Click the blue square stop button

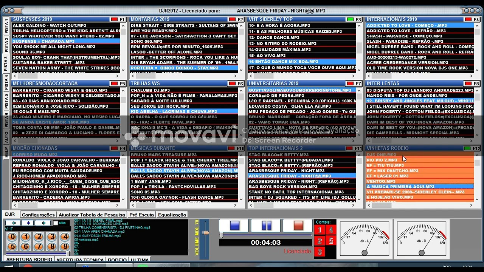(x=234, y=226)
